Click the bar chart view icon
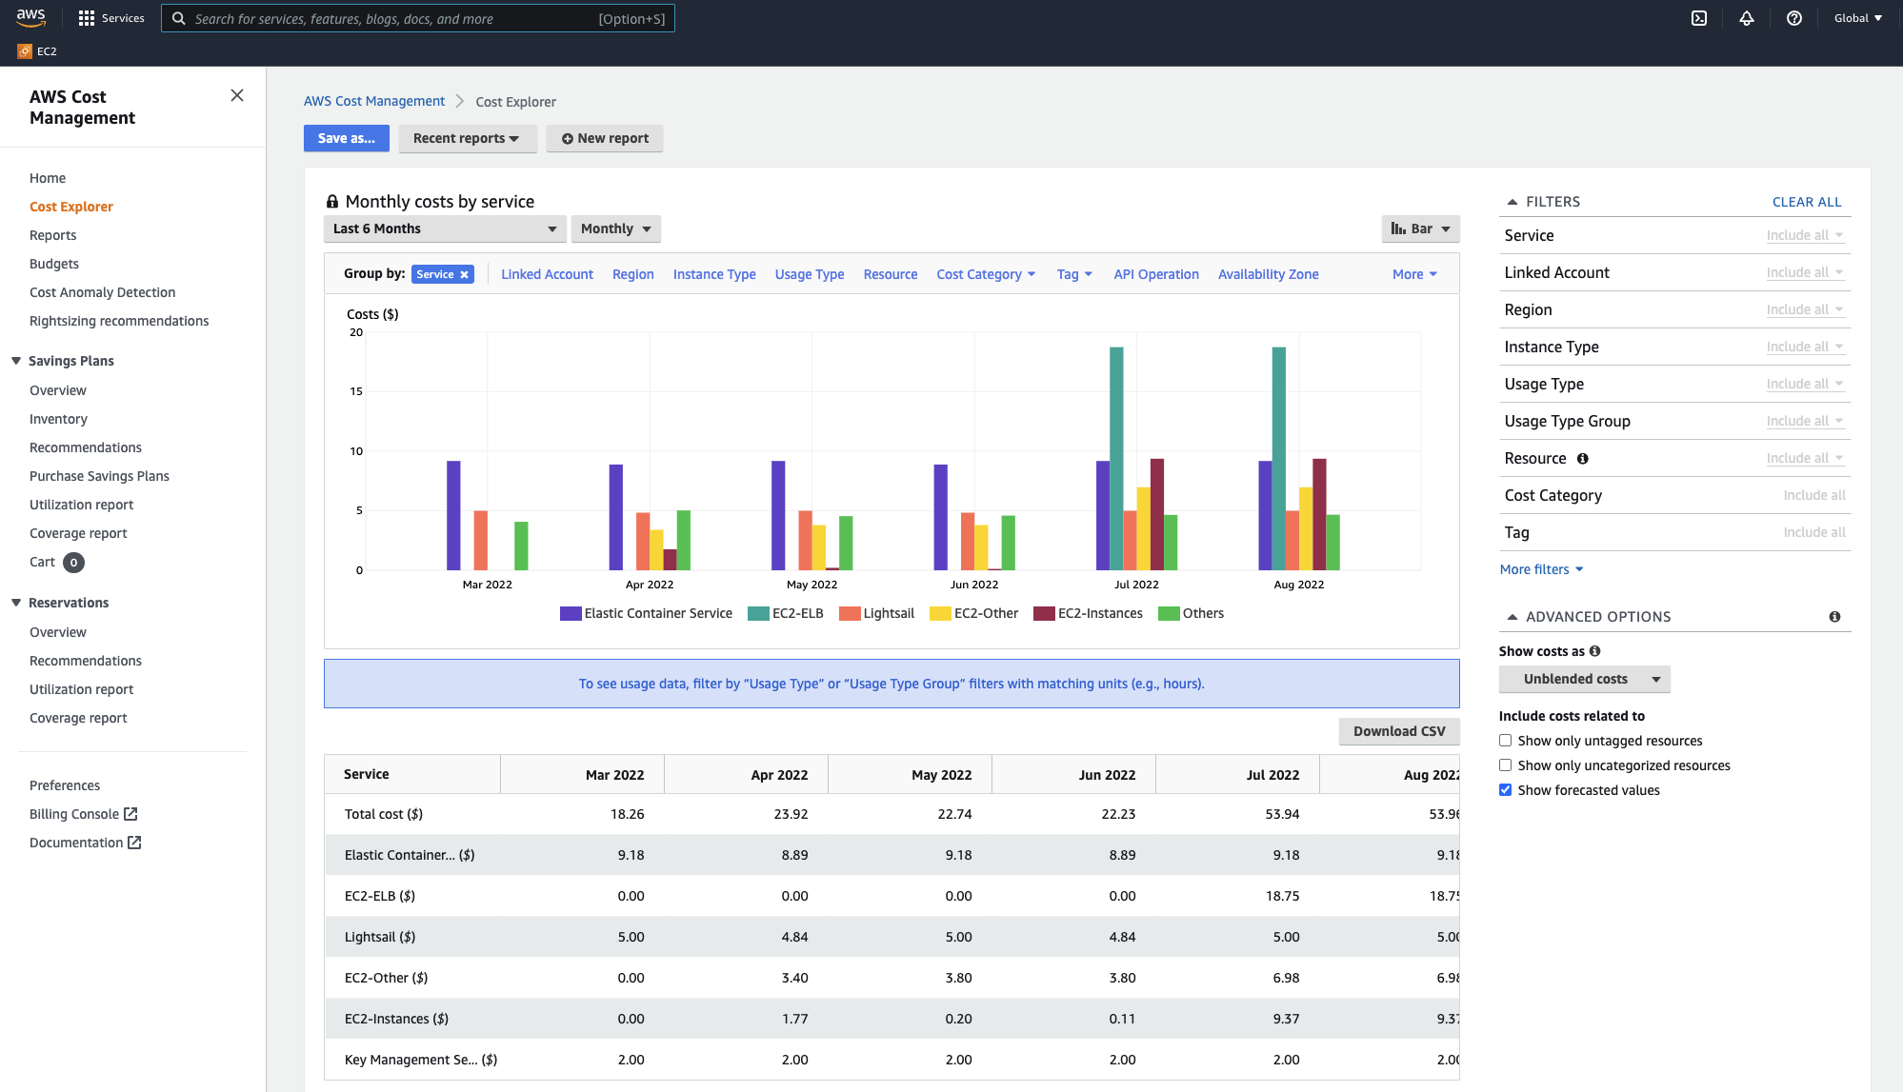 point(1397,228)
